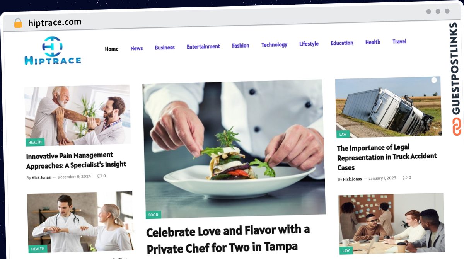
Task: Click the LAW tag on truck image
Action: point(343,134)
